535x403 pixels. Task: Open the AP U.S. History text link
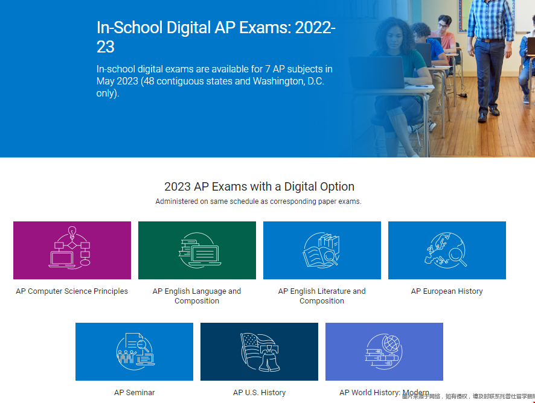[259, 393]
